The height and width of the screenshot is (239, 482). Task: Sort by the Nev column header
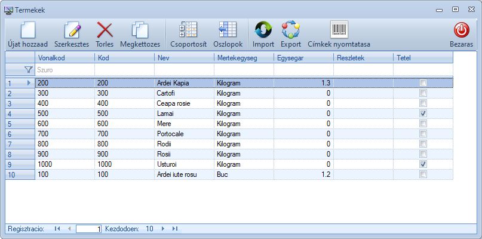coord(184,58)
